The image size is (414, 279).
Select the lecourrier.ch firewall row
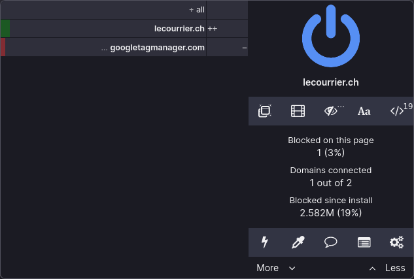point(103,29)
